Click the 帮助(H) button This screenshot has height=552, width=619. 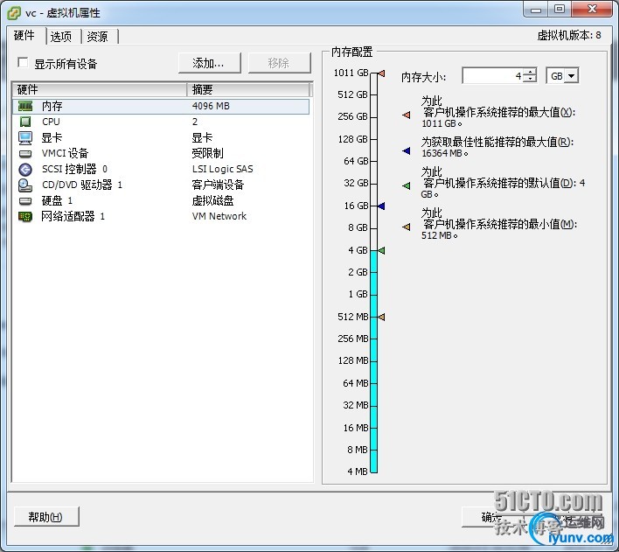coord(46,517)
